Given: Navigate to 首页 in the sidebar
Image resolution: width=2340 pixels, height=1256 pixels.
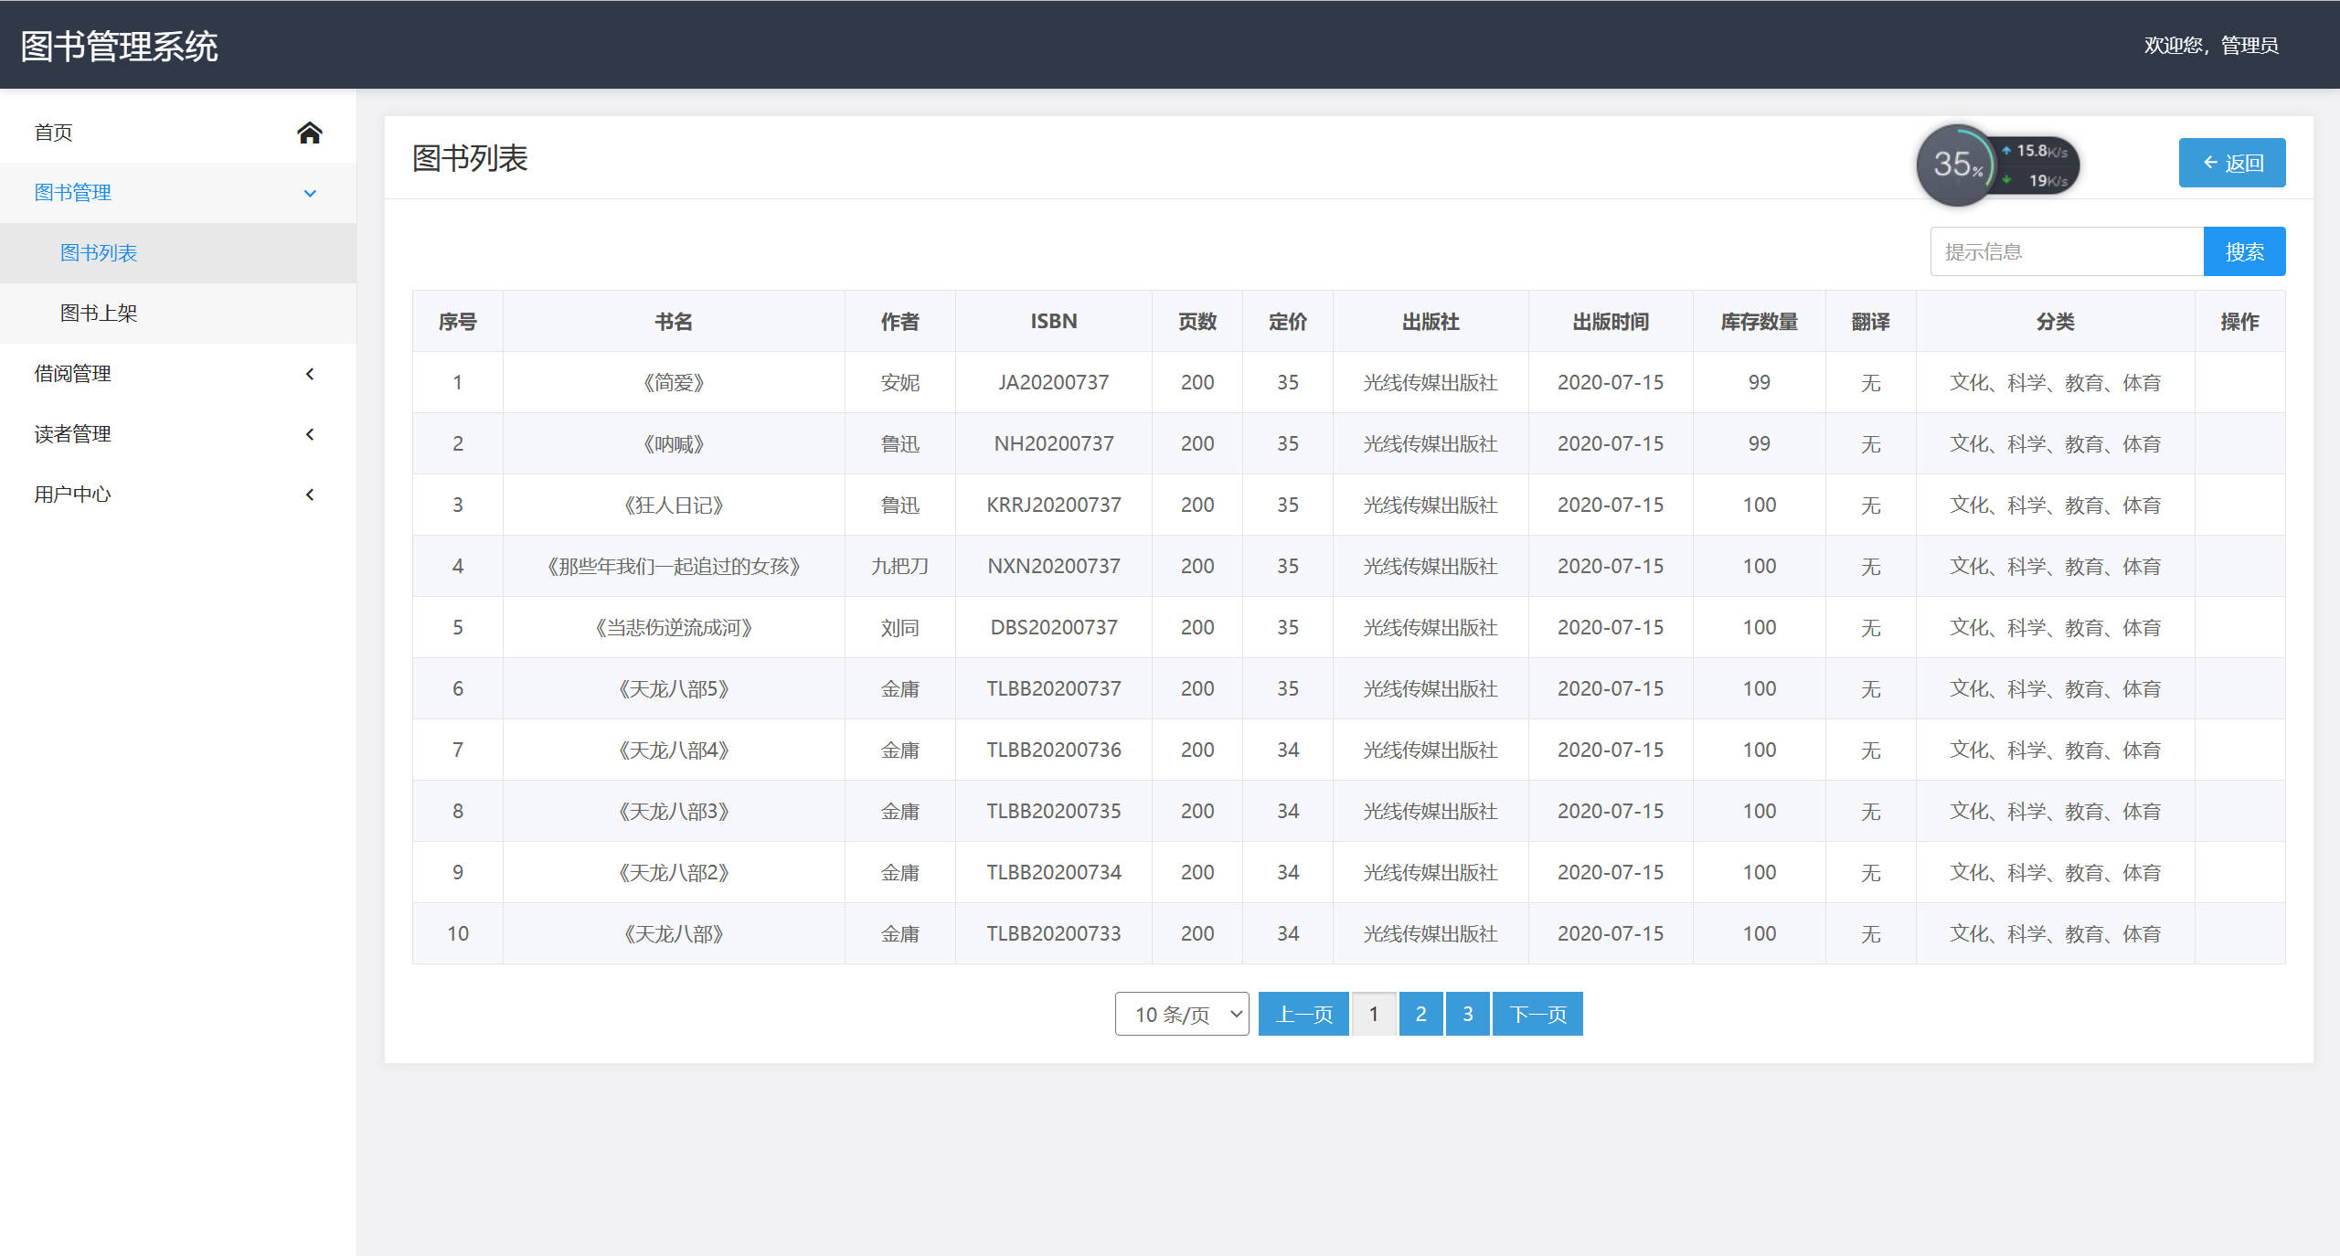Looking at the screenshot, I should [x=55, y=132].
